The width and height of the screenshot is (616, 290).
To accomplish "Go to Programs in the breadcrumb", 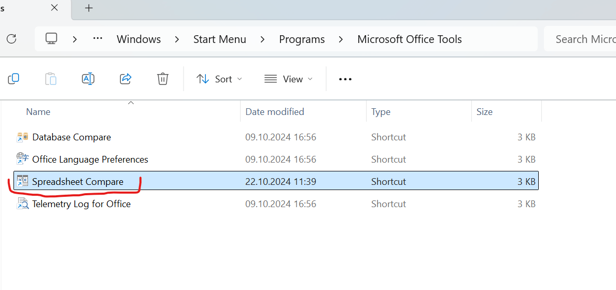I will (302, 39).
